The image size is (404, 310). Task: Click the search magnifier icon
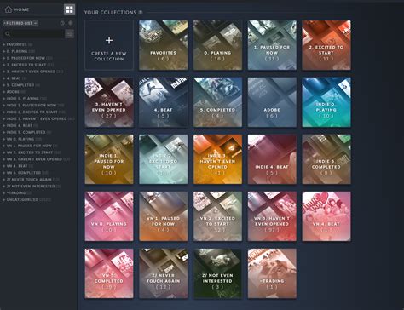pyautogui.click(x=8, y=34)
